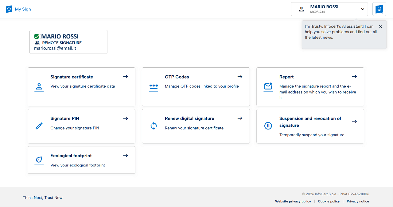The width and height of the screenshot is (393, 207).
Task: Open the Trusty AI assistant icon
Action: click(379, 9)
